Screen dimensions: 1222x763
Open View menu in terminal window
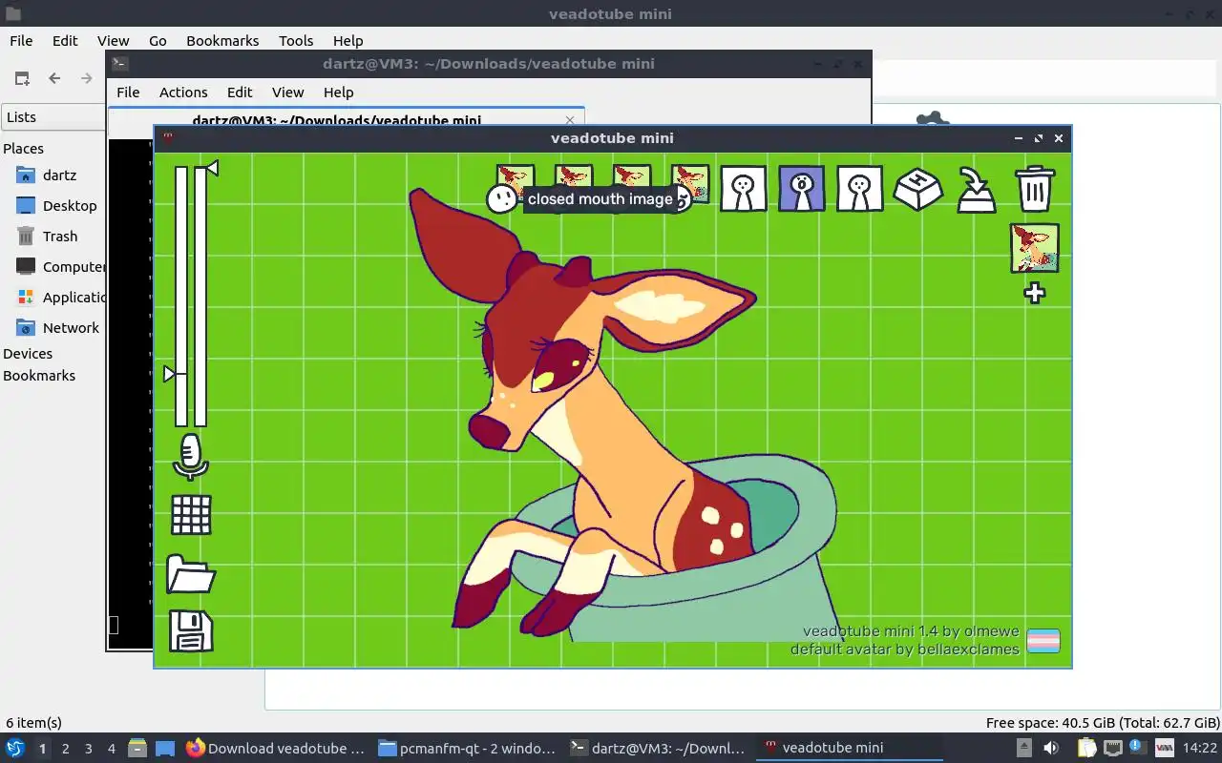tap(287, 93)
